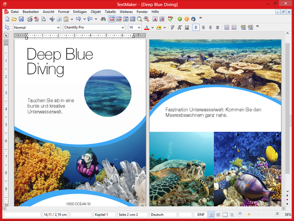Justify the paragraph text
Screen dimensions: 294x221
click(x=217, y=27)
